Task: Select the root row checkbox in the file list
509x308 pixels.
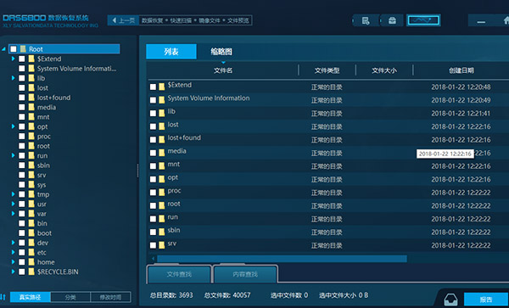Action: pos(153,206)
